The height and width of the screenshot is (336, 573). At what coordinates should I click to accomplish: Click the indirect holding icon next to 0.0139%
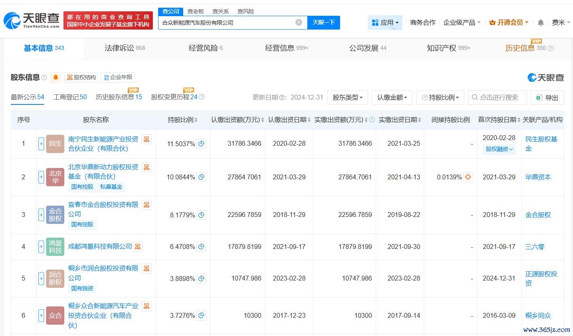(x=468, y=177)
